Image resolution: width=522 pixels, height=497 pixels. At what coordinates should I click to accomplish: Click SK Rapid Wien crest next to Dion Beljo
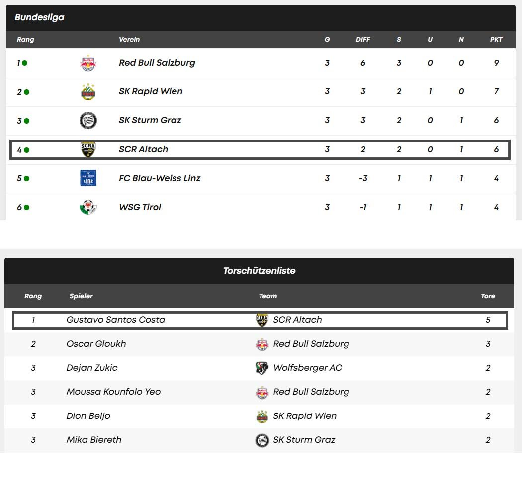[x=262, y=416]
